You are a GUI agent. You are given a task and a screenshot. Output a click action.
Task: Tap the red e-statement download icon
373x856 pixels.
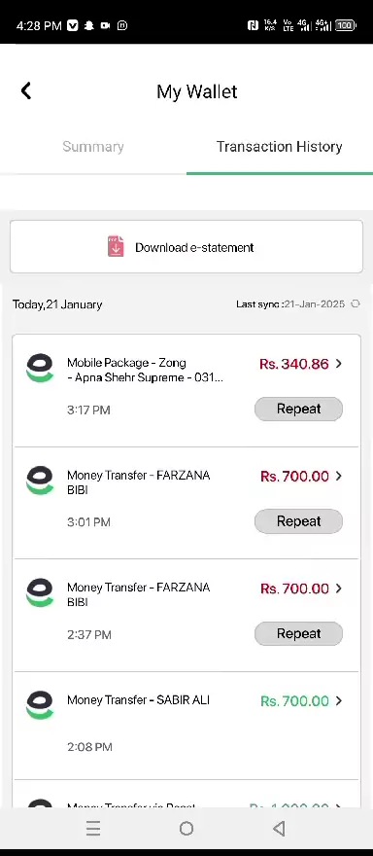pyautogui.click(x=115, y=247)
